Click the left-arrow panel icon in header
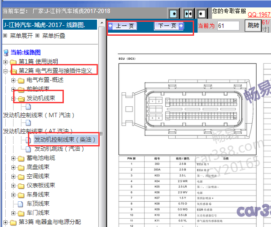This screenshot has width=271, height=227. 202,14
